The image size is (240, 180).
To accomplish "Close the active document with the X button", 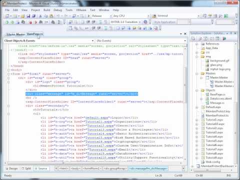I will tap(185, 34).
